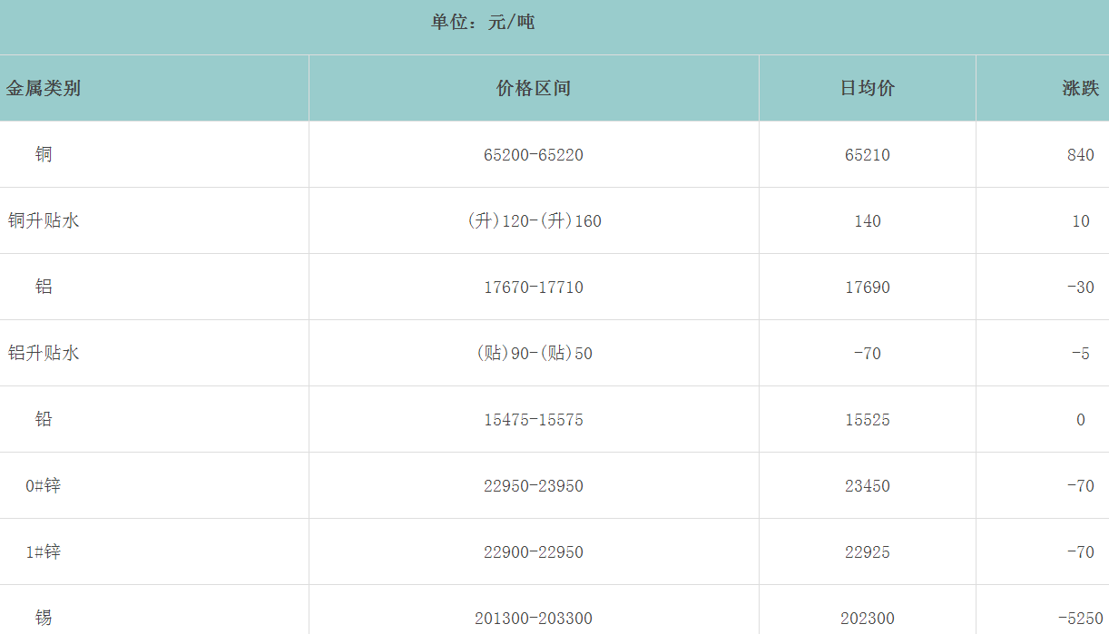This screenshot has height=634, width=1109.
Task: Click the 涨跌 column header
Action: click(x=1080, y=88)
